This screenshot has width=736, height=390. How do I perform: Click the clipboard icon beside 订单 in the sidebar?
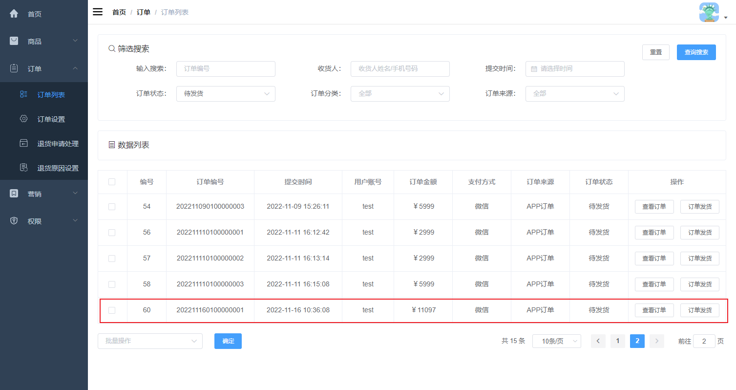tap(14, 68)
